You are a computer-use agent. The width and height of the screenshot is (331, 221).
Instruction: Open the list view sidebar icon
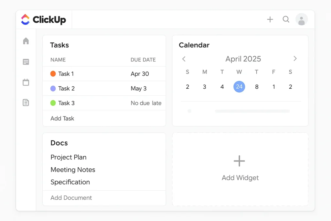coord(26,62)
